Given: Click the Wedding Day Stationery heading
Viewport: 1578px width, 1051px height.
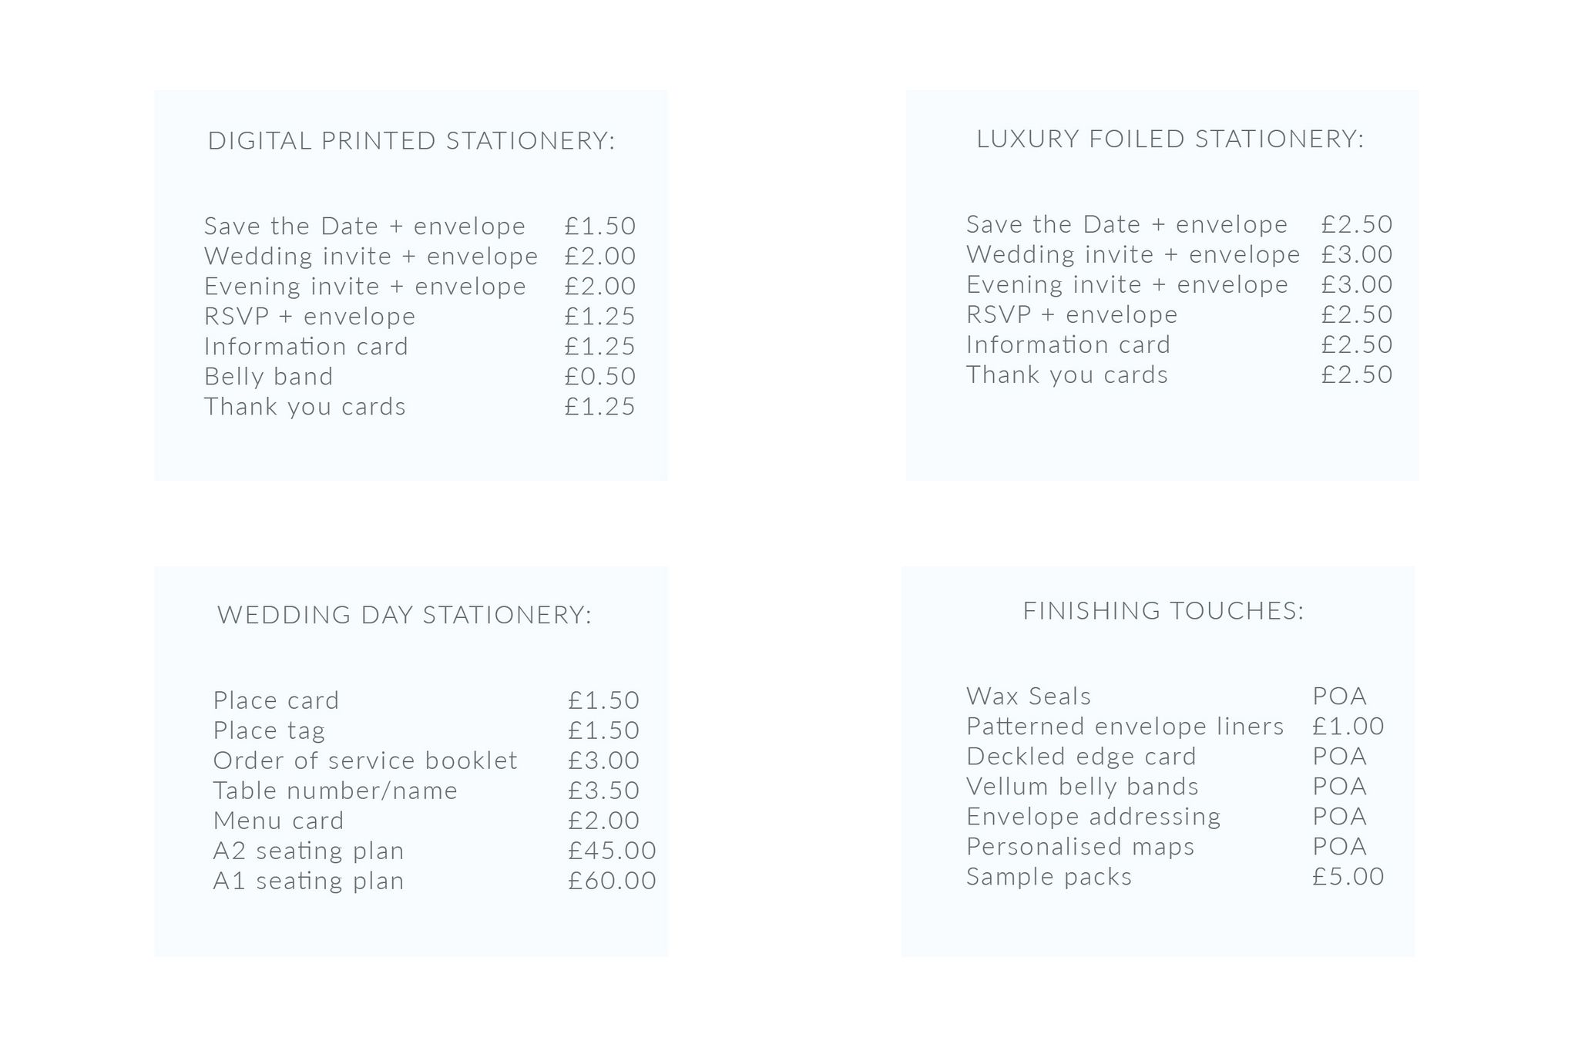Looking at the screenshot, I should (405, 615).
